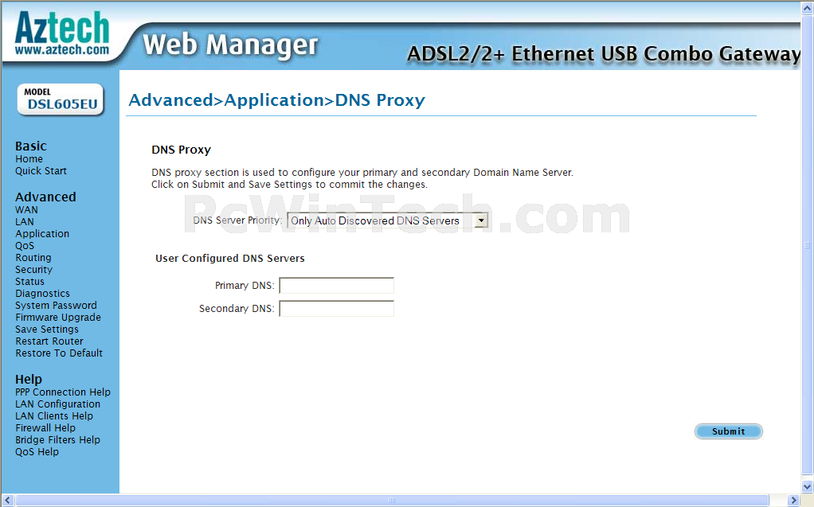Open Bridge Filters Help link
814x507 pixels.
tap(57, 439)
